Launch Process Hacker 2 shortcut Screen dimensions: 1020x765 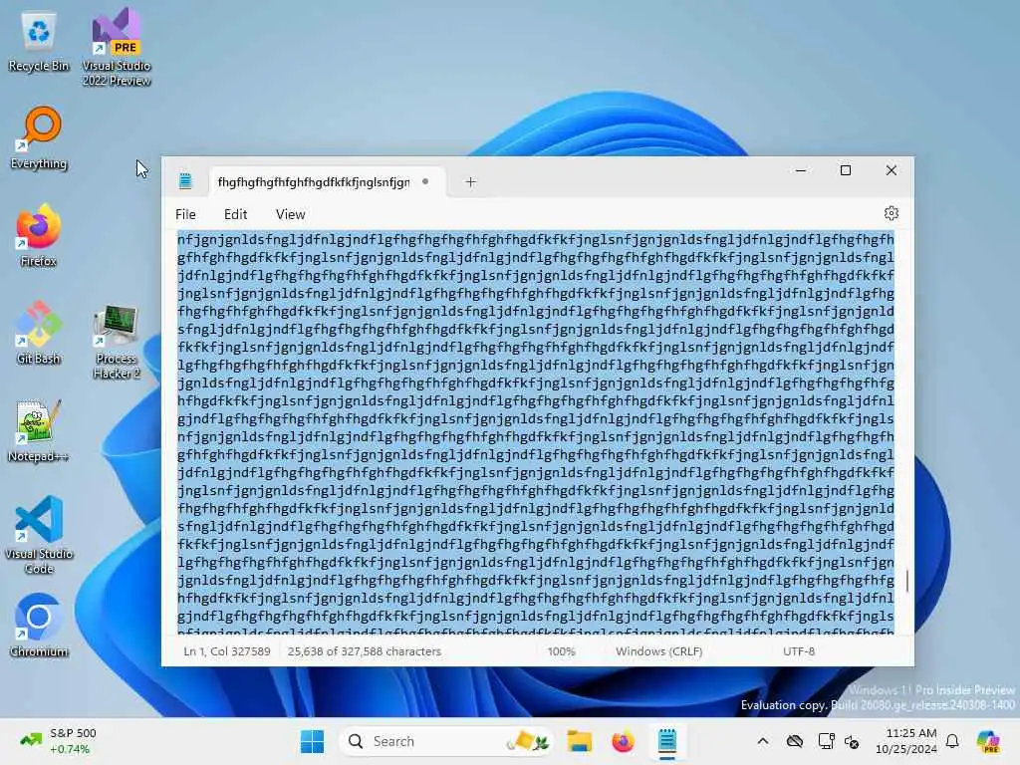click(x=117, y=341)
